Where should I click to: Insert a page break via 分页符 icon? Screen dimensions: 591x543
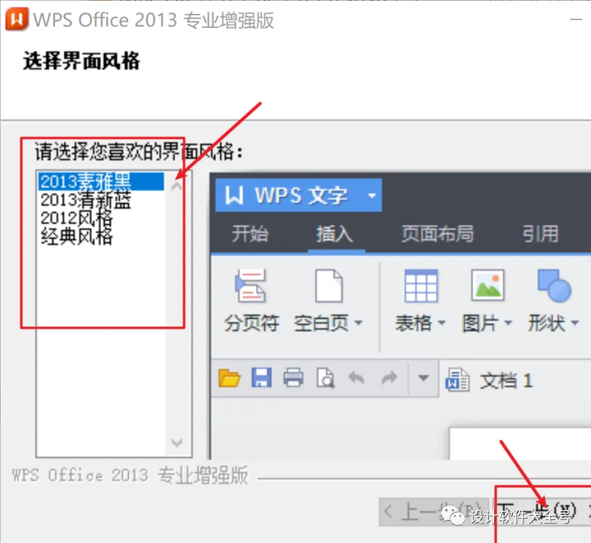(x=251, y=286)
